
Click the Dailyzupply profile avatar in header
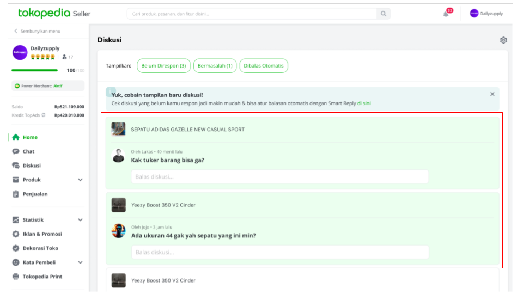474,14
